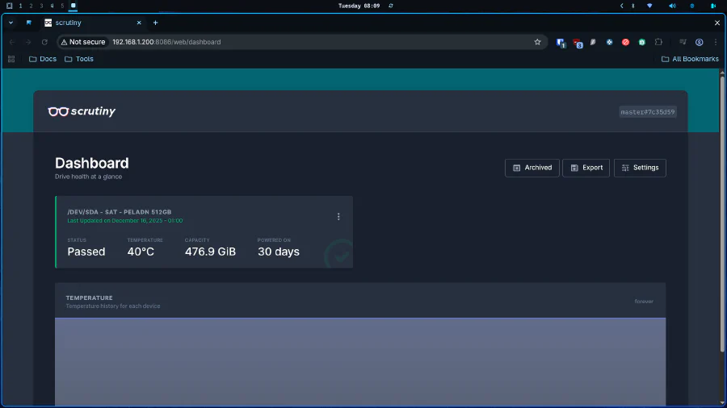Open the Tools bookmarks folder
The height and width of the screenshot is (408, 727).
pos(79,59)
